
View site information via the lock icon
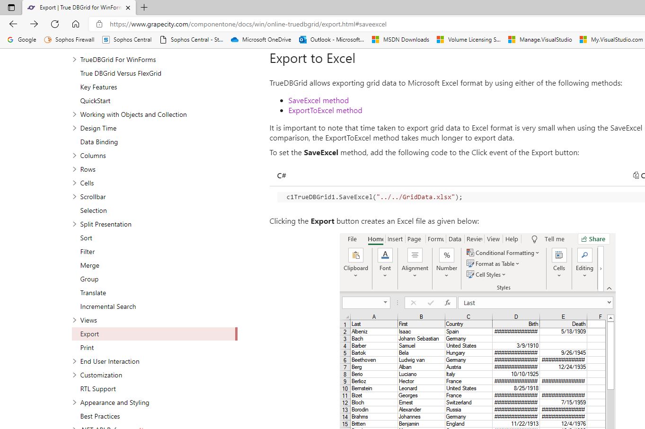coord(99,24)
